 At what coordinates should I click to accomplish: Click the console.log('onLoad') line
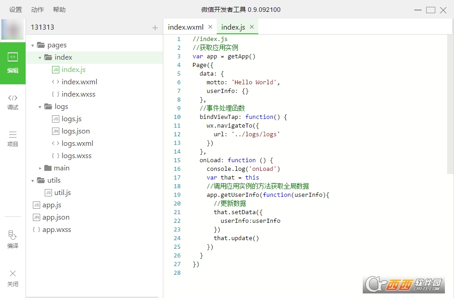tap(243, 169)
